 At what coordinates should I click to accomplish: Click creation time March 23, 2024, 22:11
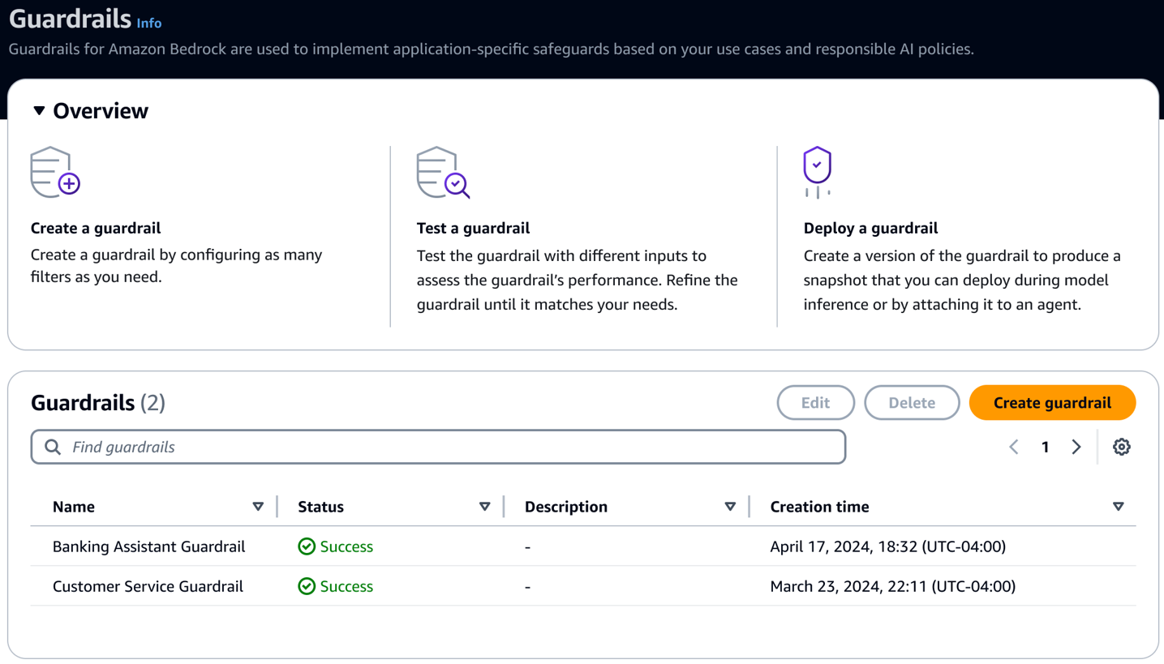pyautogui.click(x=892, y=586)
